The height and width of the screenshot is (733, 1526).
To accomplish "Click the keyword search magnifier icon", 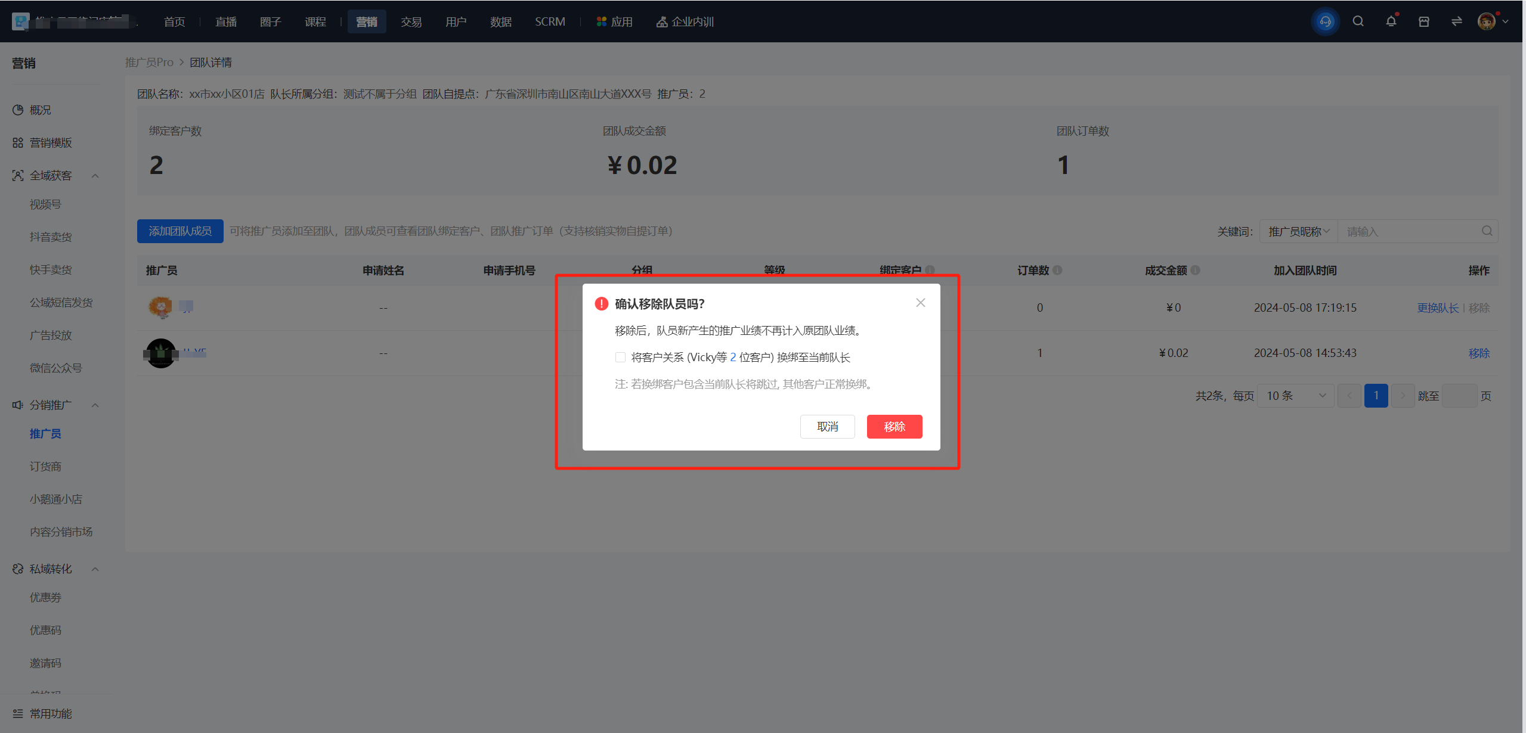I will coord(1487,231).
